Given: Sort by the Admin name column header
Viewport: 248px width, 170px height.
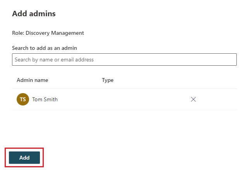Looking at the screenshot, I should coord(32,80).
